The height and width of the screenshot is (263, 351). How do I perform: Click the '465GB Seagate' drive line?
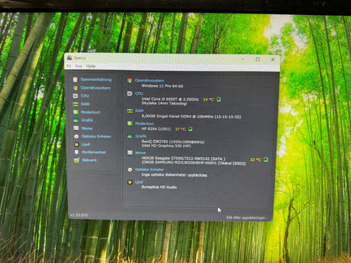click(x=183, y=158)
